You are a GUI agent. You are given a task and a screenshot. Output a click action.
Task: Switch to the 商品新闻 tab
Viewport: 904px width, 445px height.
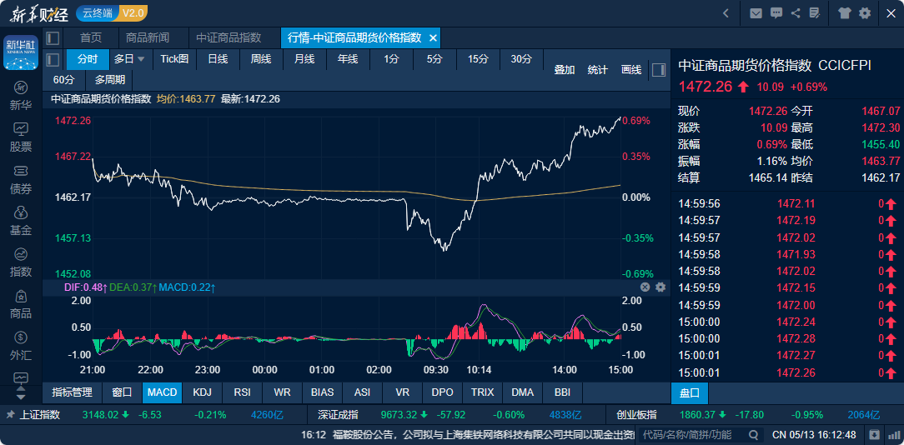point(148,38)
